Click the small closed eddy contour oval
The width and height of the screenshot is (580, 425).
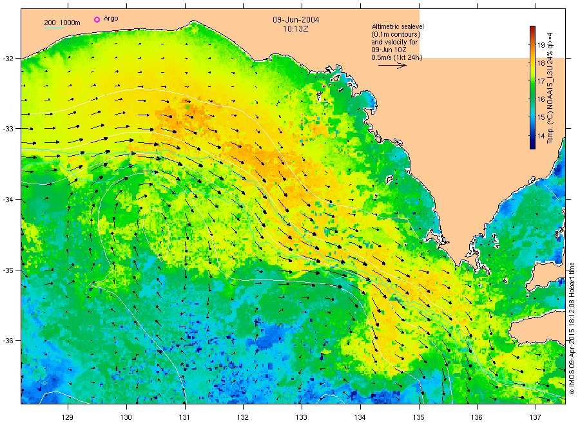coord(156,236)
